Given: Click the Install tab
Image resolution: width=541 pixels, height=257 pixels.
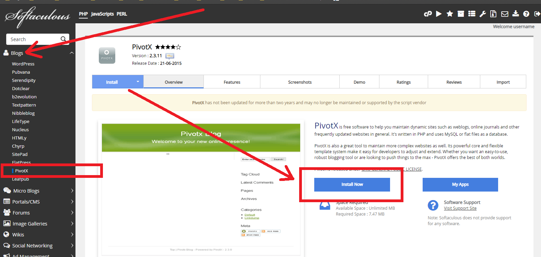Looking at the screenshot, I should (x=112, y=82).
